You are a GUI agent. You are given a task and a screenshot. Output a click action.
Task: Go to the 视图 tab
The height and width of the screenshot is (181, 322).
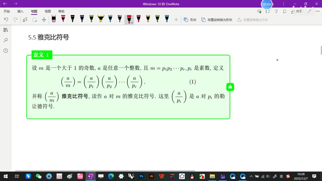[x=48, y=11]
